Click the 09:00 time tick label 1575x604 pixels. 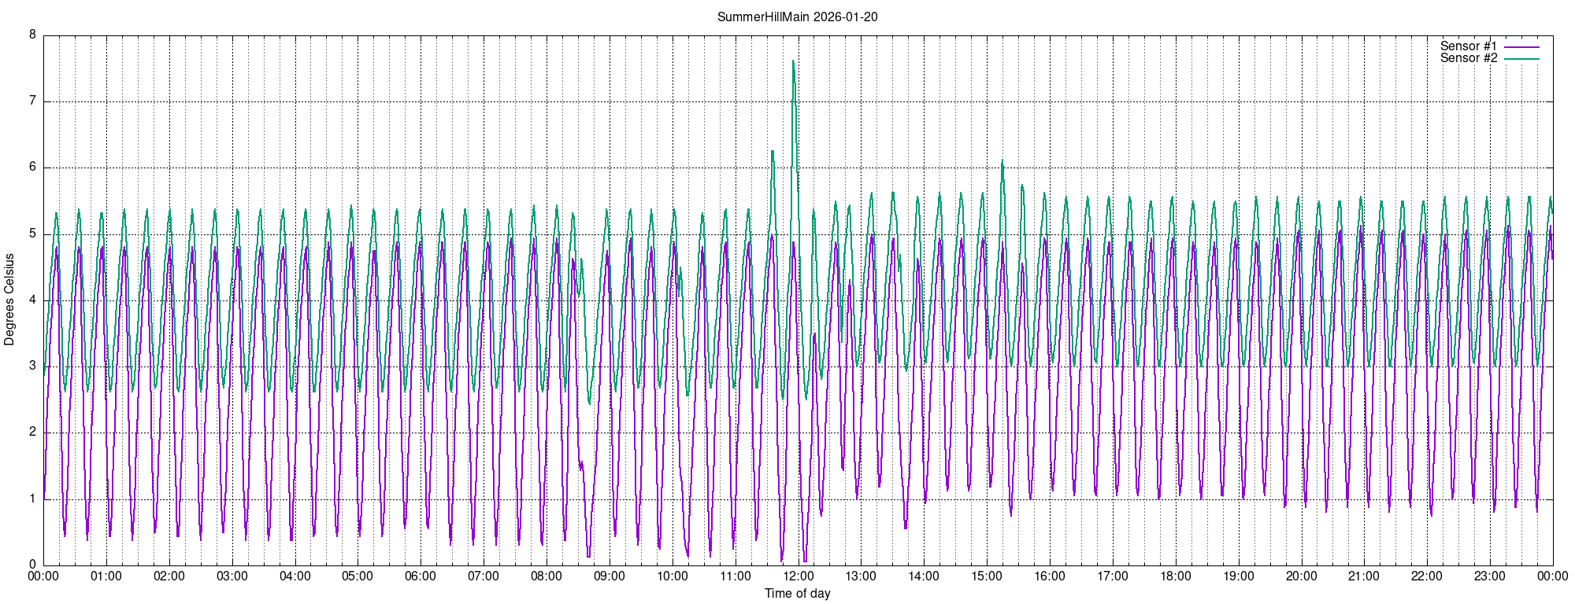(x=610, y=576)
